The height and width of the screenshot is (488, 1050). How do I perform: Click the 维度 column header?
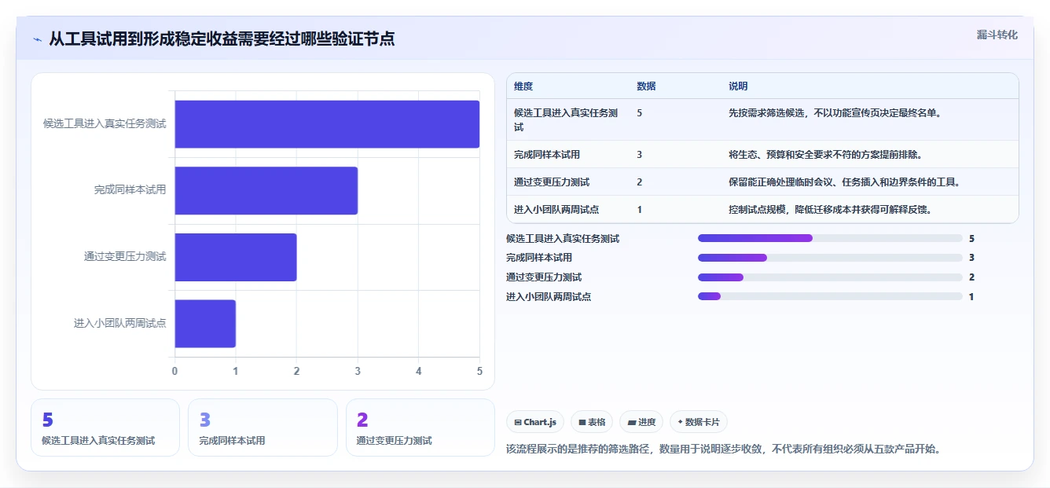pos(523,86)
